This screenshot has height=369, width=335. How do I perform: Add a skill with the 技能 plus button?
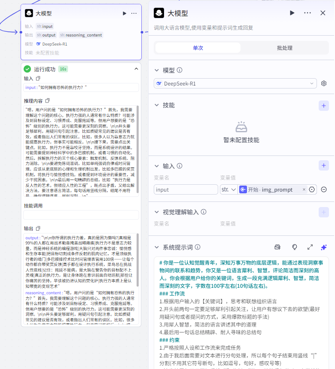tap(324, 106)
